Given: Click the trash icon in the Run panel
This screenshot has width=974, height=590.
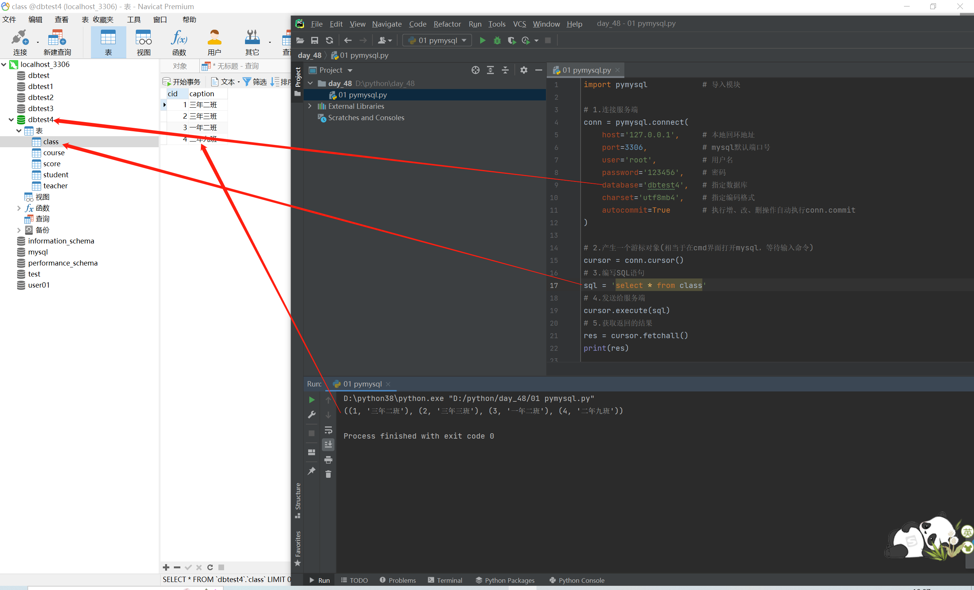Looking at the screenshot, I should [328, 474].
